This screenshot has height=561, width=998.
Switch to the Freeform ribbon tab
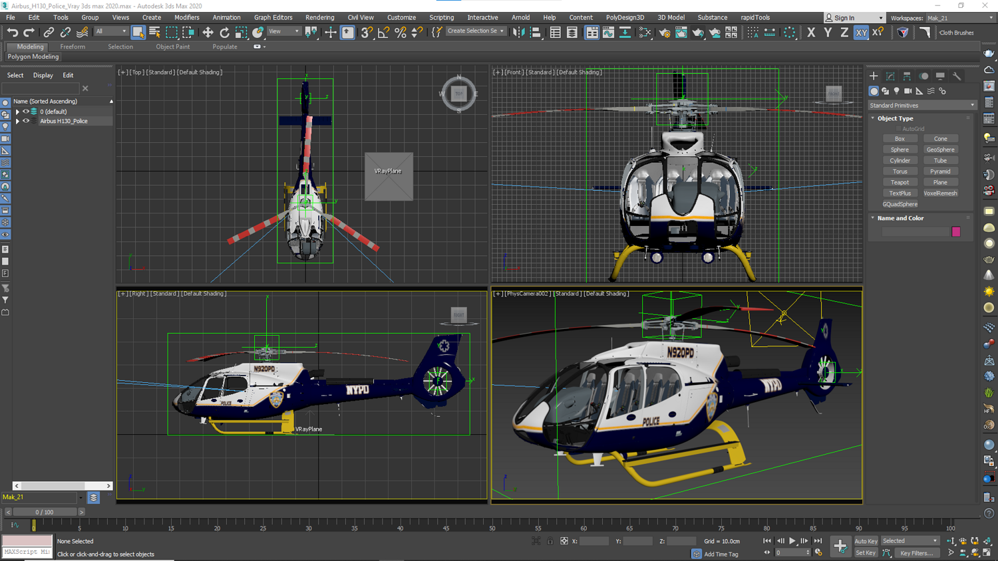[73, 47]
